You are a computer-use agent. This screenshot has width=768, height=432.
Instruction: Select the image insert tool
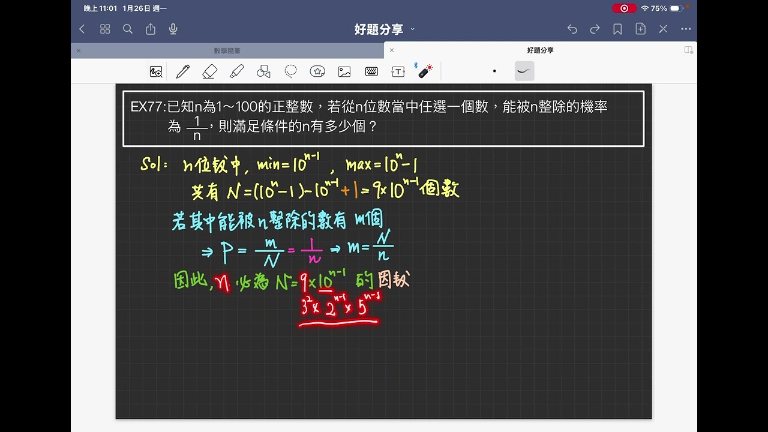pos(344,72)
